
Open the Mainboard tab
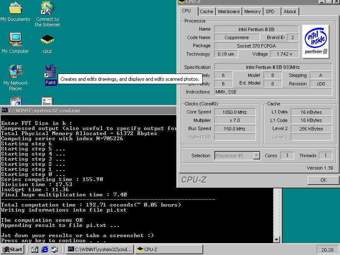tap(229, 11)
